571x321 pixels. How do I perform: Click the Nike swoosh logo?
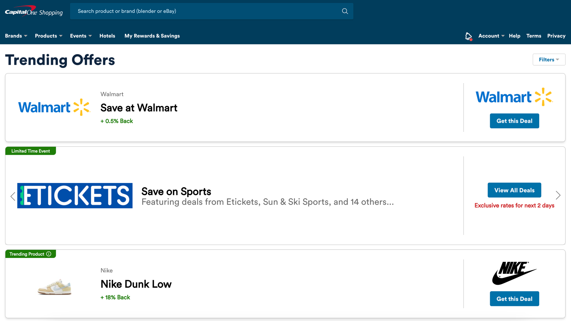(514, 273)
